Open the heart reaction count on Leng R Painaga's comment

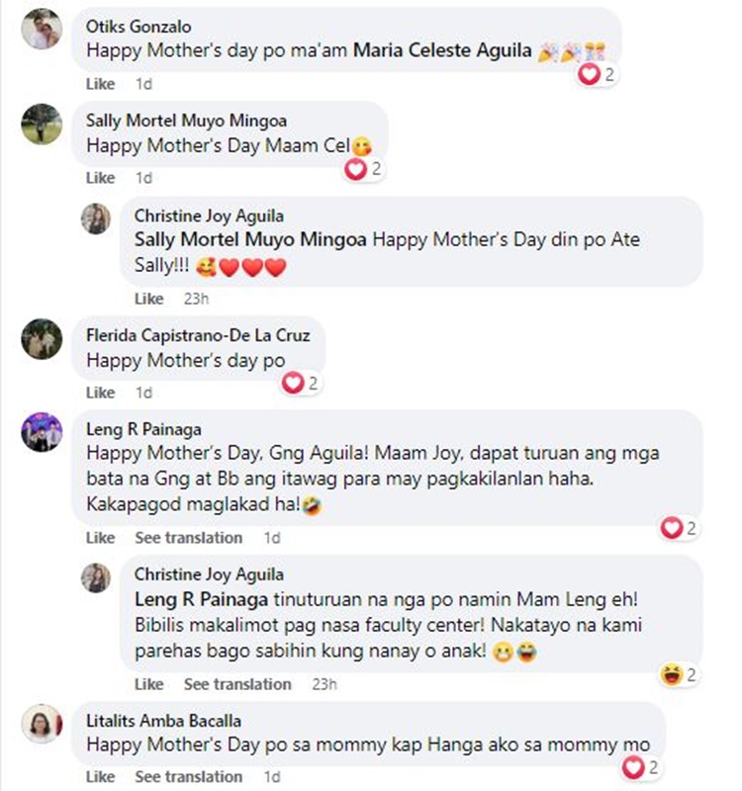[x=679, y=528]
